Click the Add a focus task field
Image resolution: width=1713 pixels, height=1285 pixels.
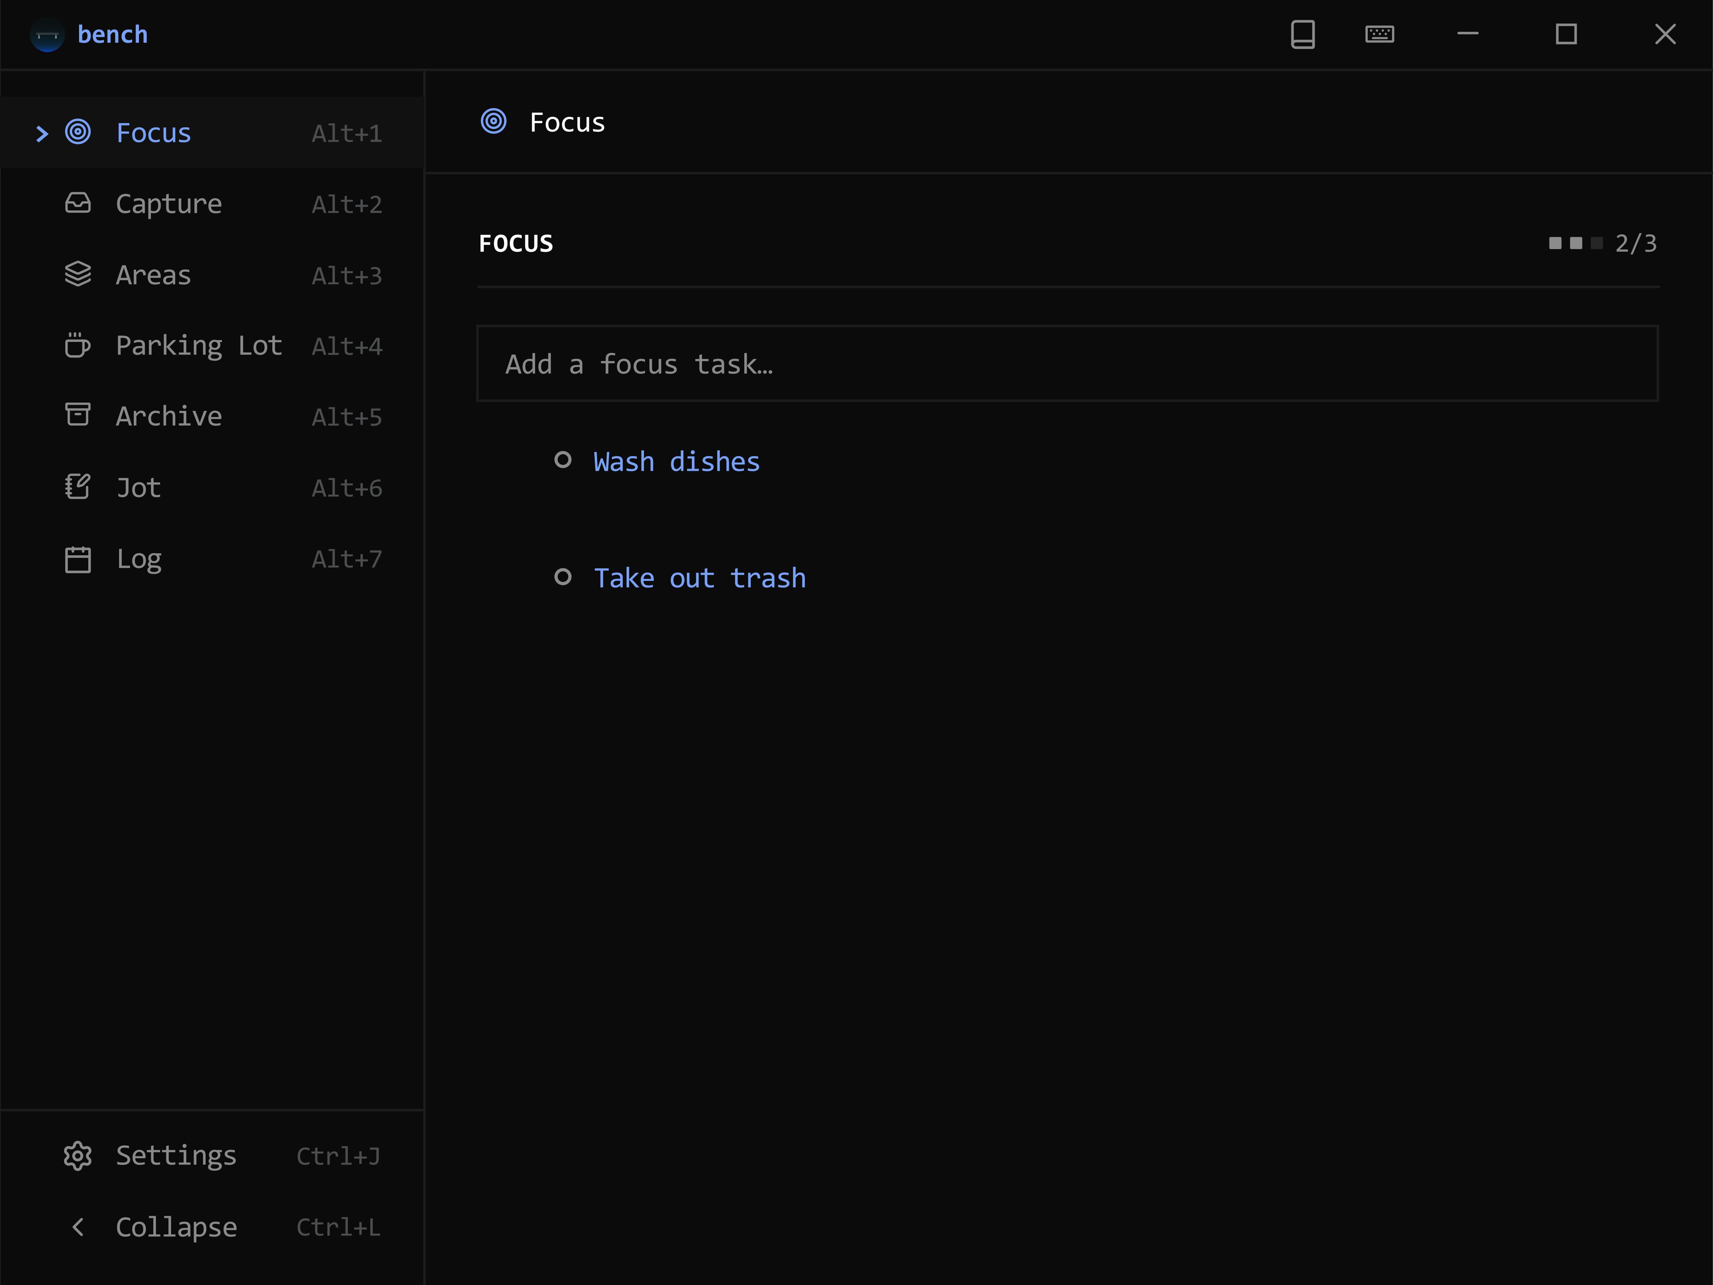coord(1067,363)
